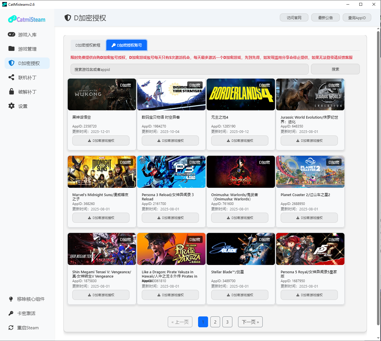Select the D加密授权账号 tab

pyautogui.click(x=127, y=45)
